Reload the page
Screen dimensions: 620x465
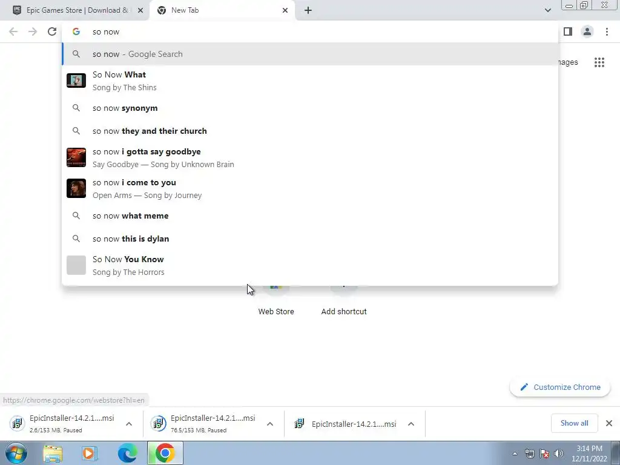coord(52,31)
